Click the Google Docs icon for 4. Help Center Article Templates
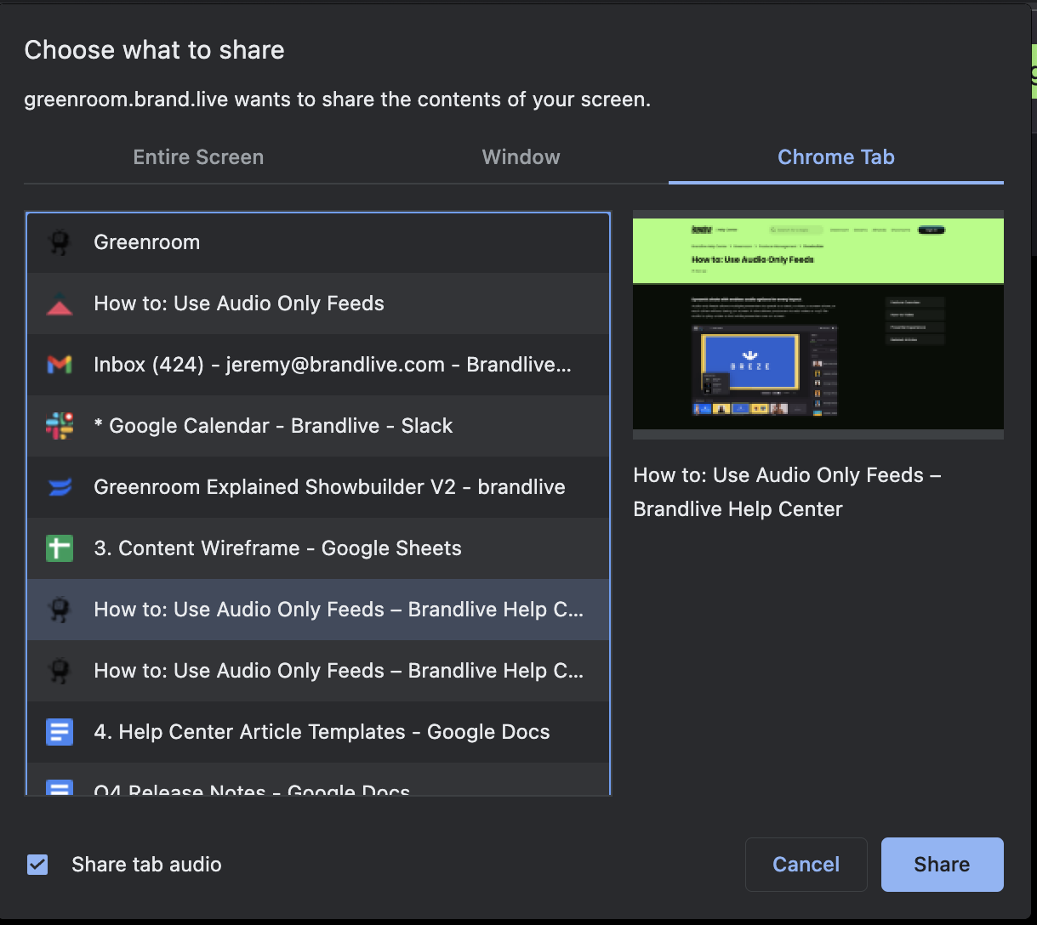 (x=59, y=732)
